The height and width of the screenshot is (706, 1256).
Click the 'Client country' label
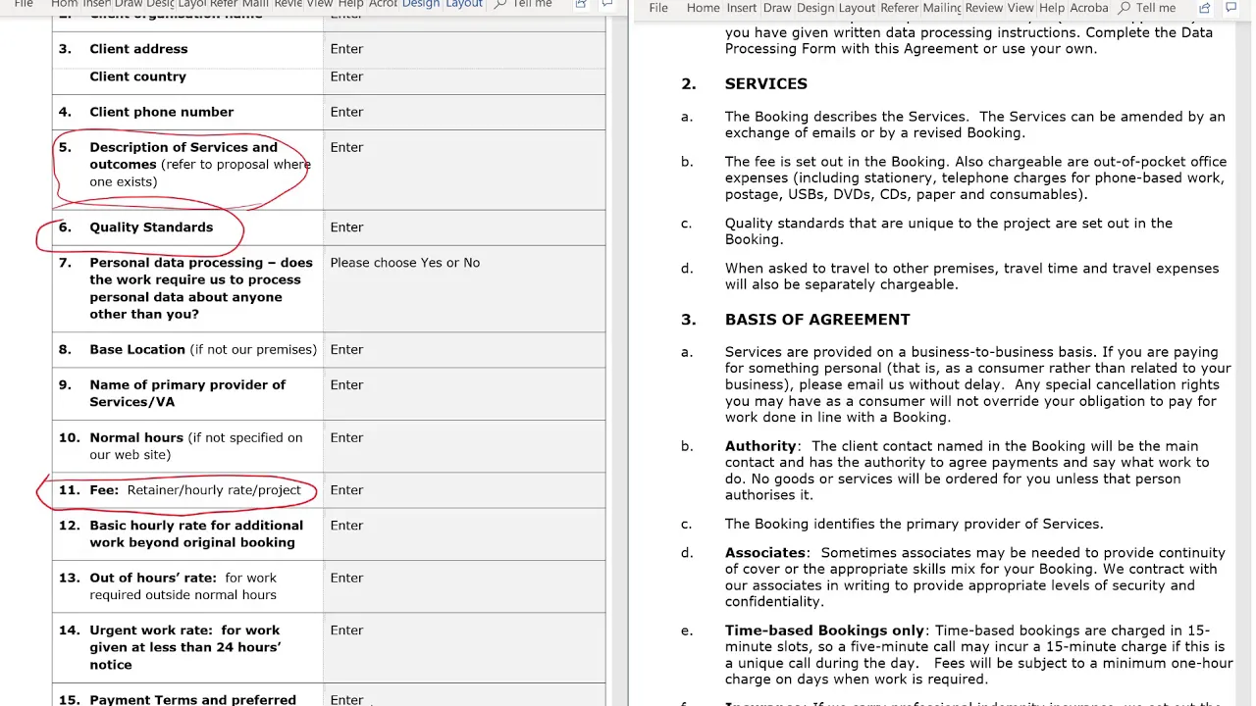[137, 76]
